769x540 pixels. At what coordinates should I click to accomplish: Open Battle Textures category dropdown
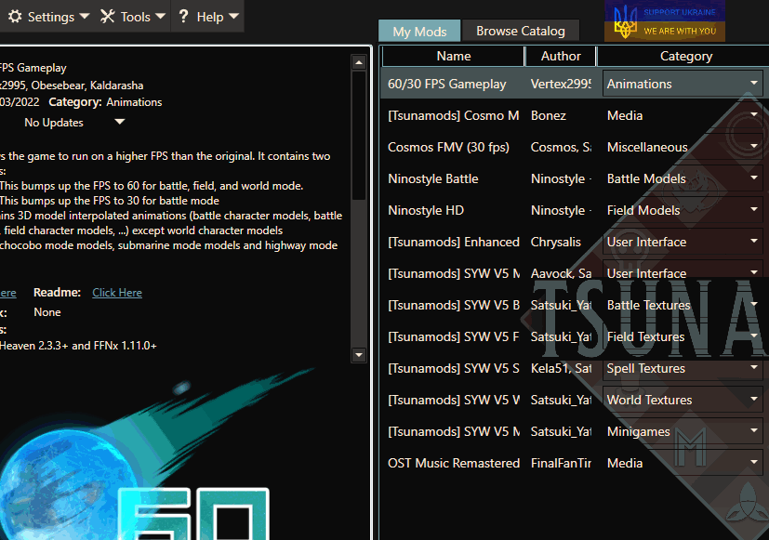click(x=683, y=305)
